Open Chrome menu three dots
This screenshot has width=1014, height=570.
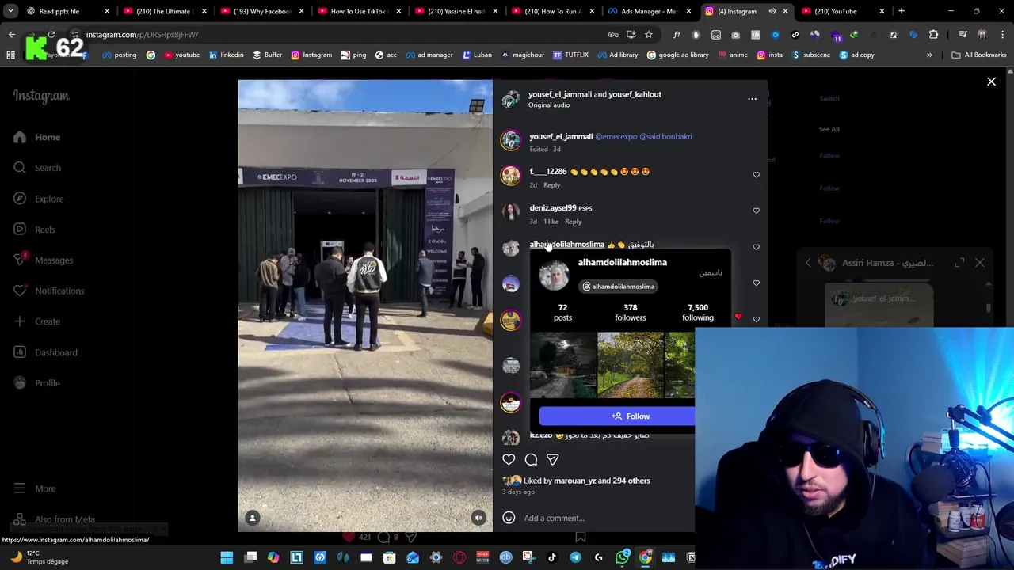pyautogui.click(x=1003, y=35)
